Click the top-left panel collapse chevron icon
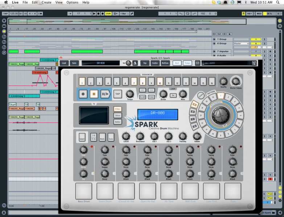 [66, 73]
